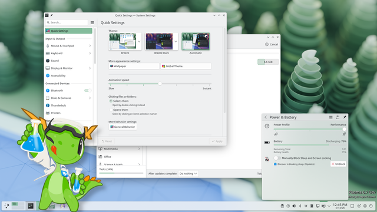Click the Printers icon in the sidebar

coord(48,112)
